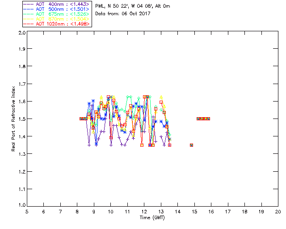286x229 pixels.
Task: Click y-axis label 1.7
Action: pos(22,84)
